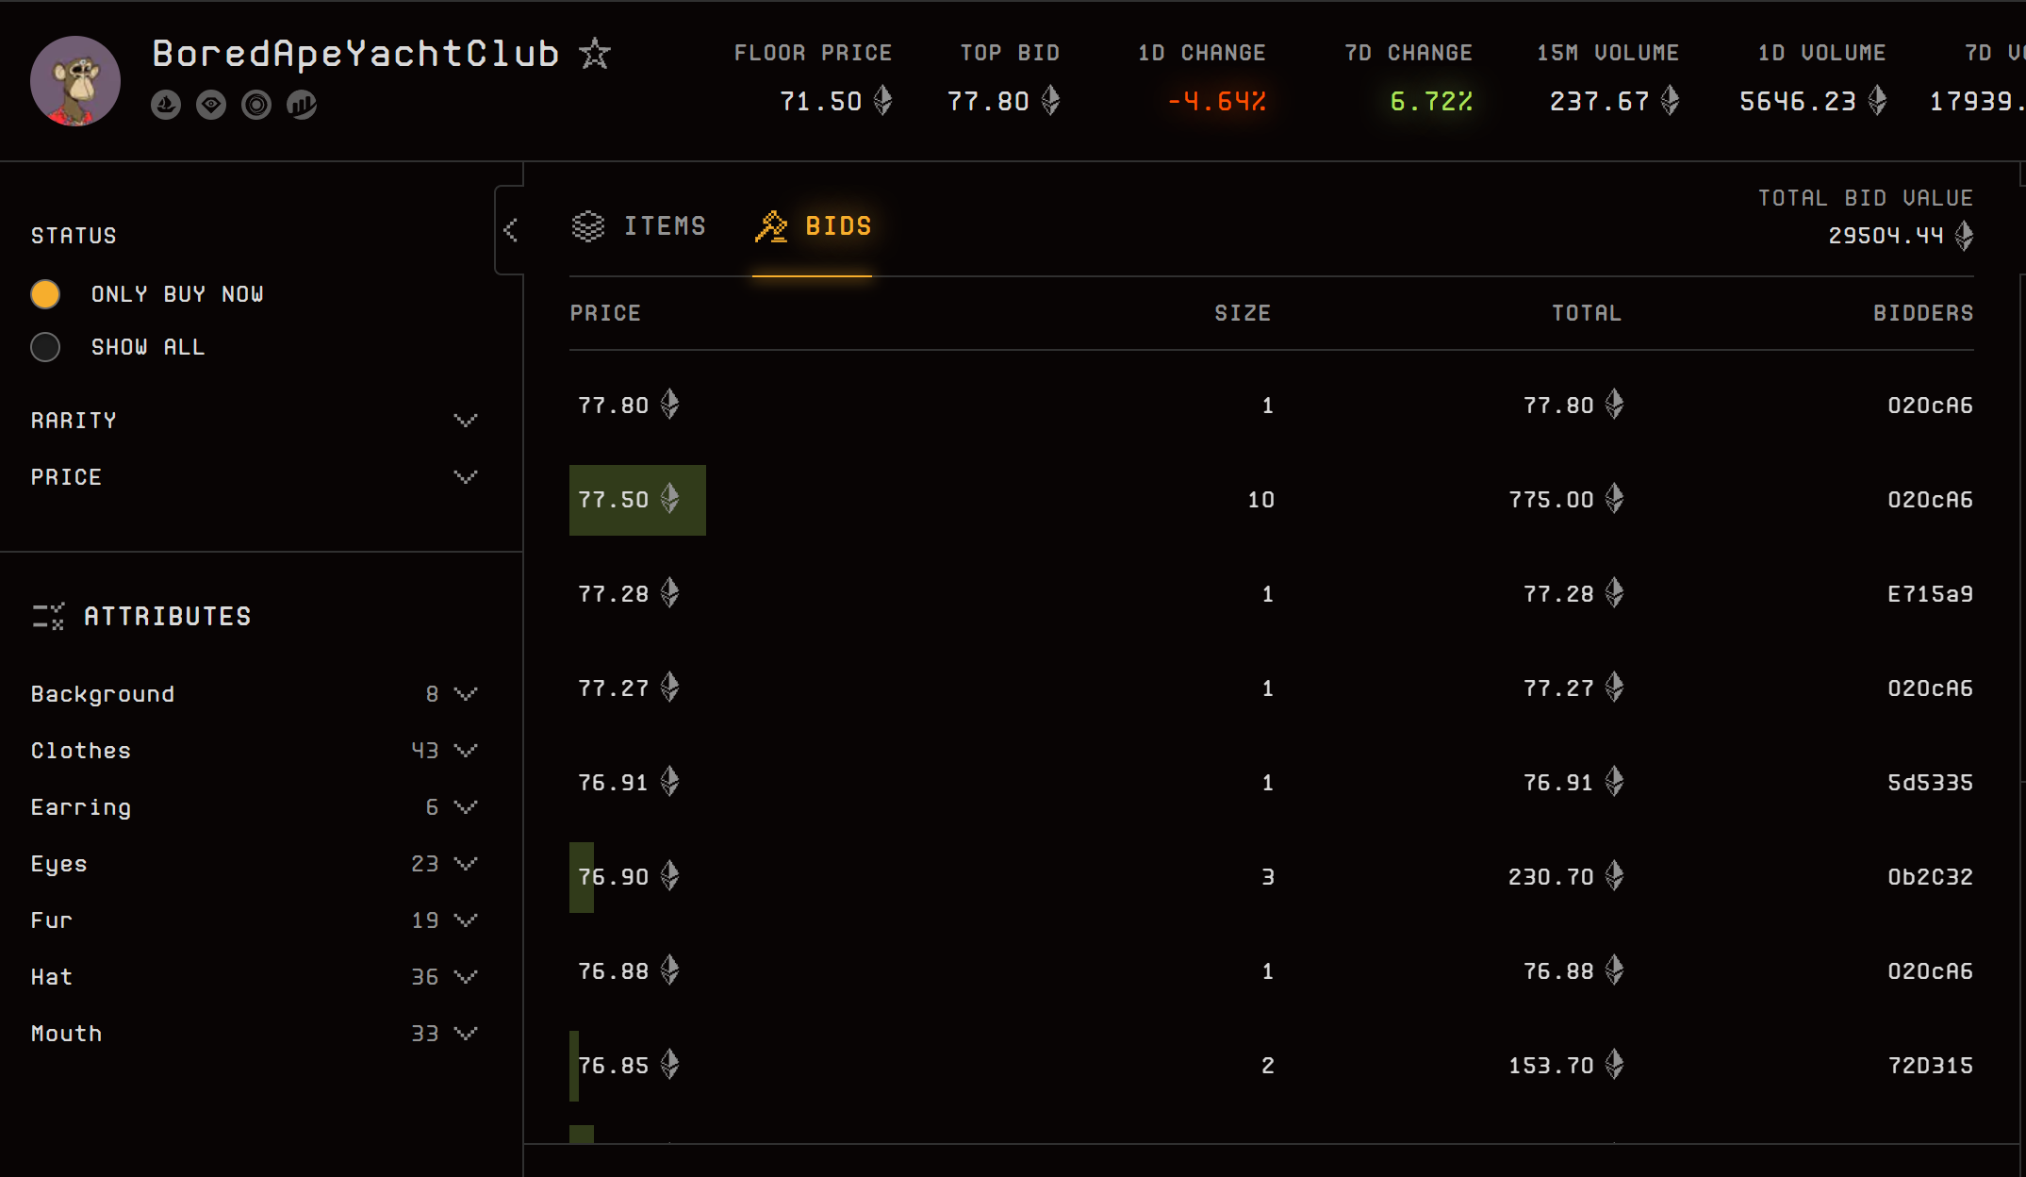Enable the SHOW ALL status filter

(x=46, y=344)
